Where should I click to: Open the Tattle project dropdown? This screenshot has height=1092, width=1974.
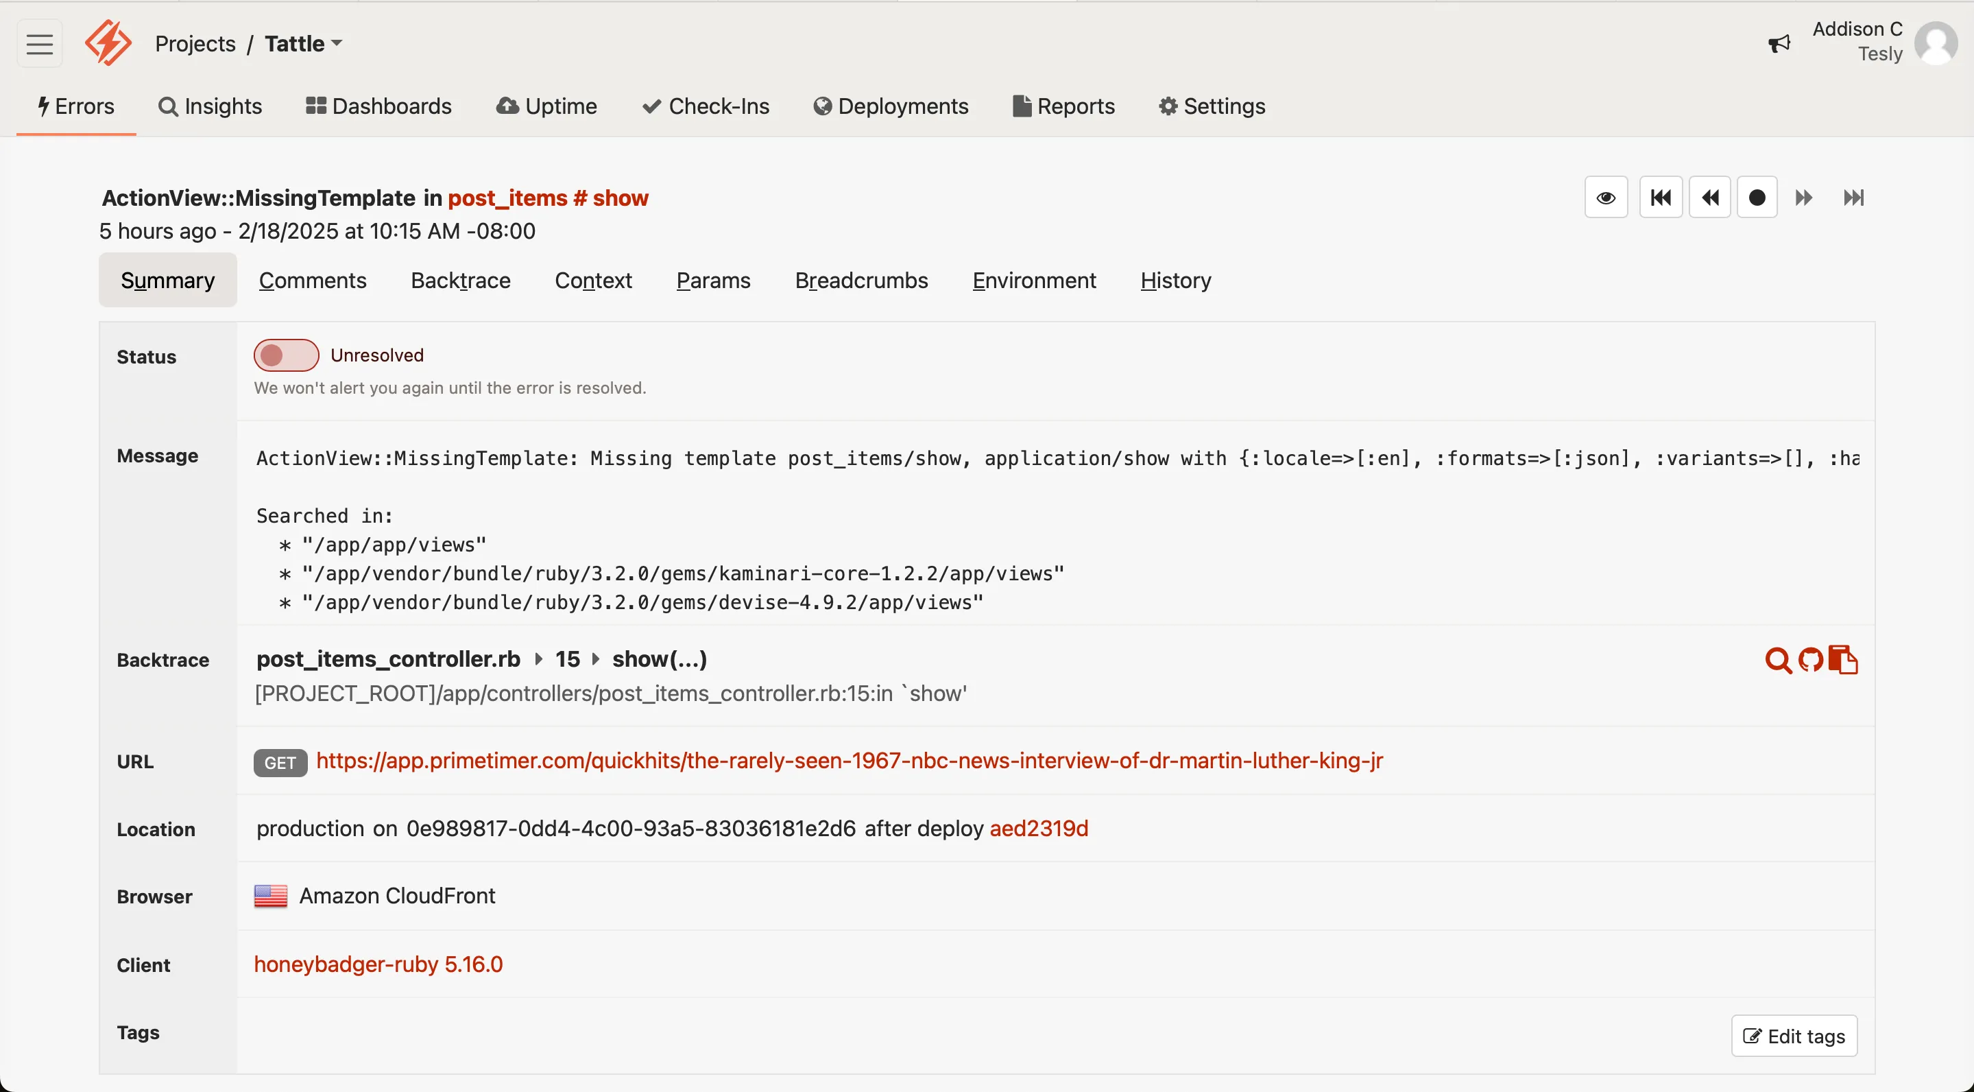point(302,44)
